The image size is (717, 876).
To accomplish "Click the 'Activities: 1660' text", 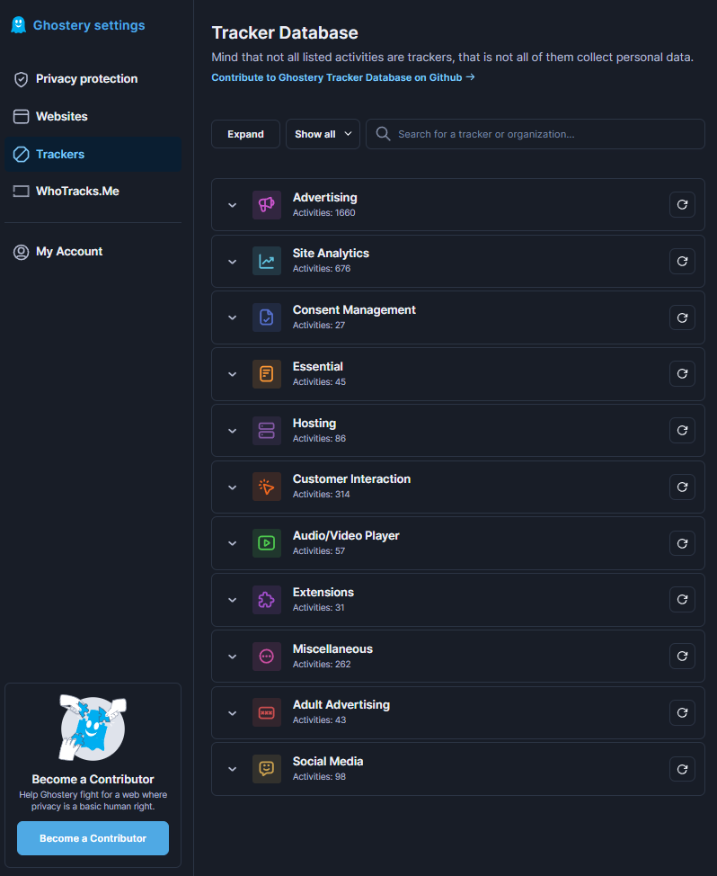I will (323, 213).
